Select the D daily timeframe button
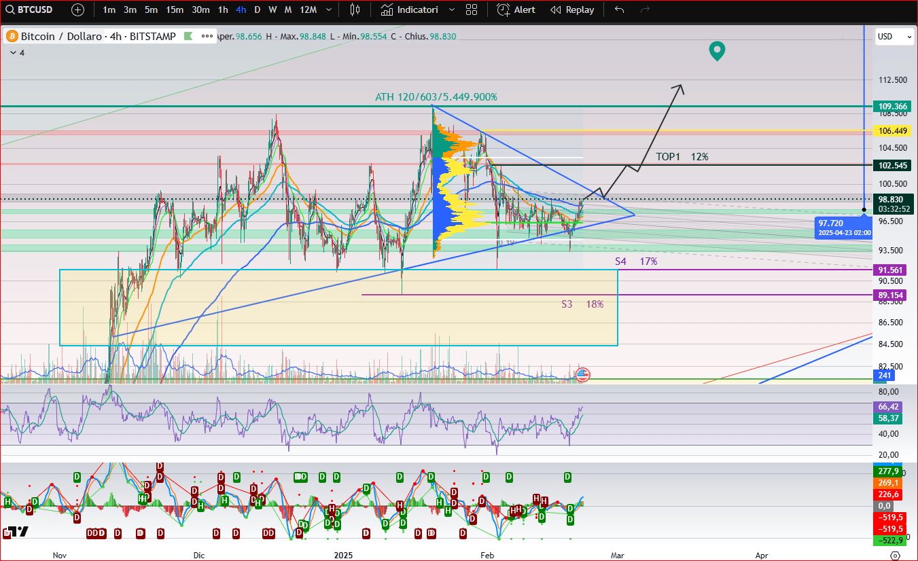The height and width of the screenshot is (561, 918). 257,10
